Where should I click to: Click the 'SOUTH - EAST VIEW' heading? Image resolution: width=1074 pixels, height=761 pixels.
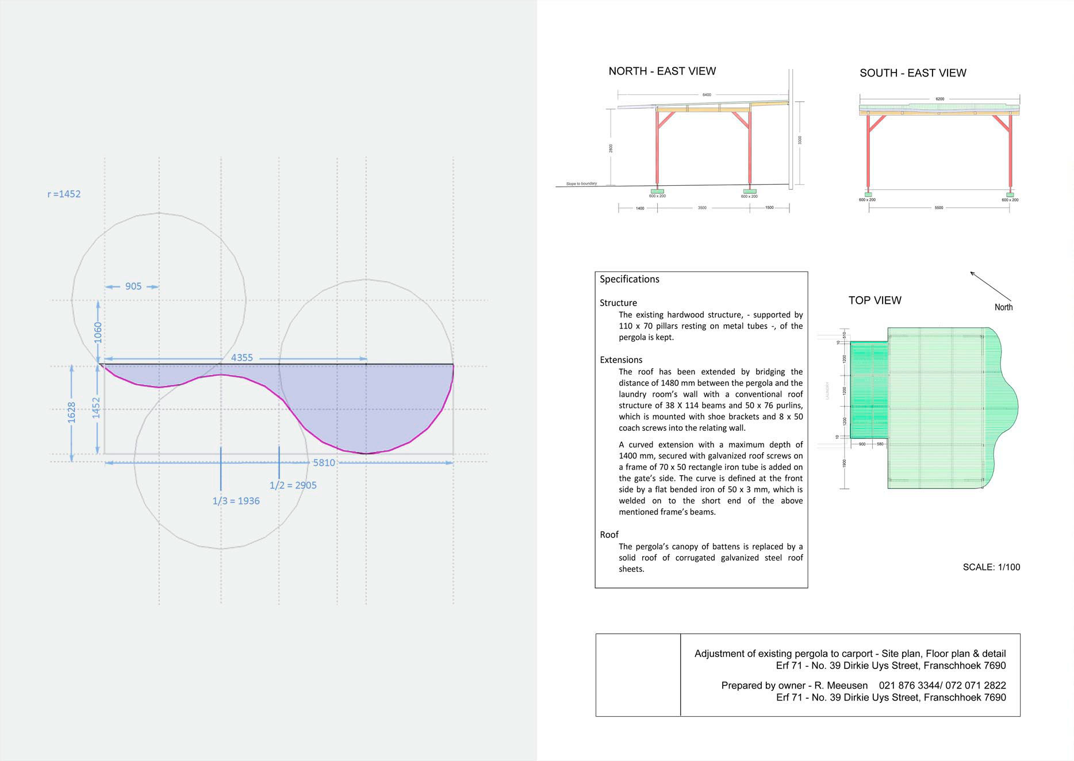913,73
